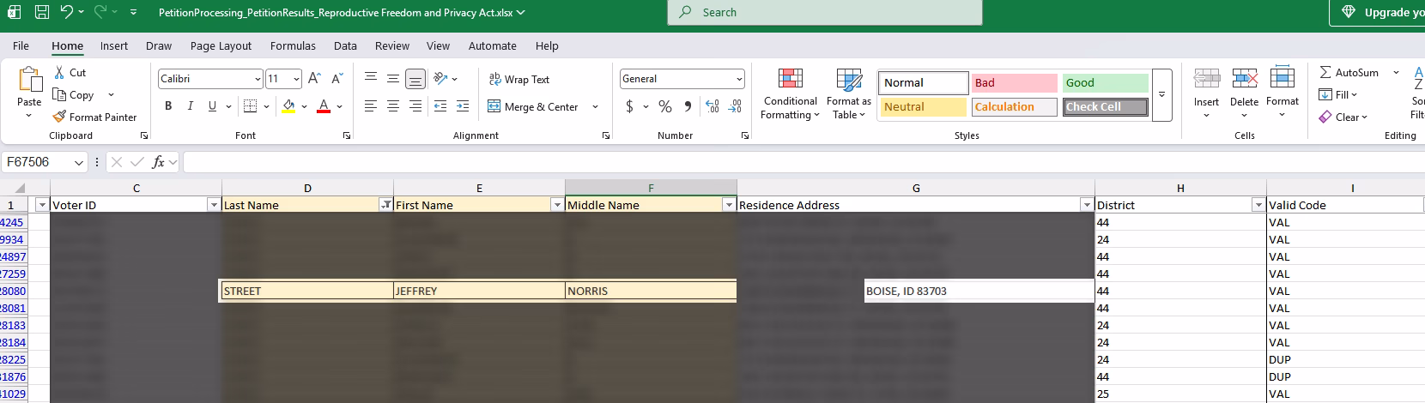Open Merge & Center dropdown arrow
Image resolution: width=1425 pixels, height=403 pixels.
595,107
